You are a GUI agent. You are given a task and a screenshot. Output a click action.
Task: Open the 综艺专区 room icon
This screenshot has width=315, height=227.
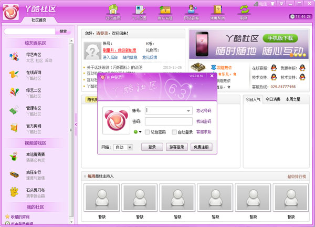pyautogui.click(x=14, y=57)
